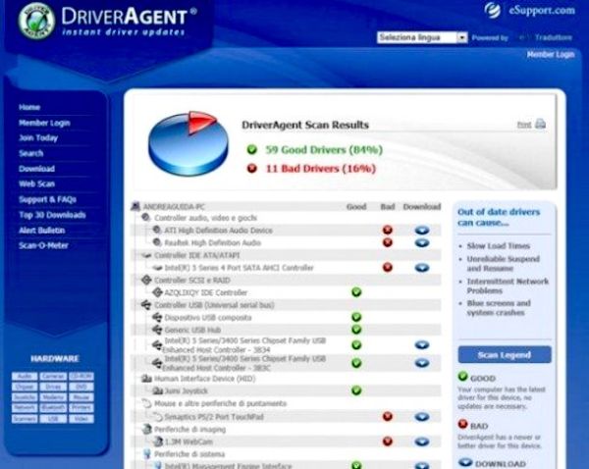
Task: Open the Seleziona lingua language dropdown
Action: [x=422, y=37]
